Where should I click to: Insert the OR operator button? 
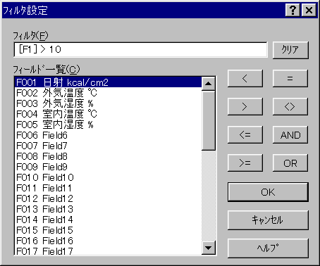click(x=290, y=163)
